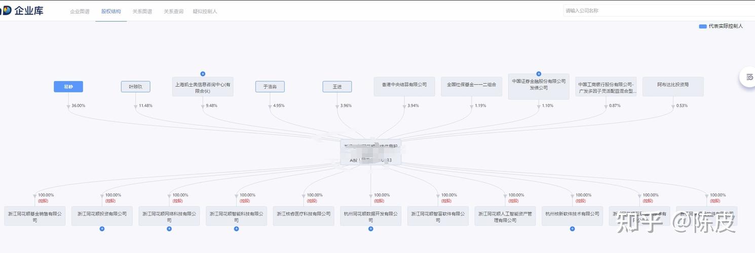This screenshot has width=755, height=253.
Task: Focus the 请输入公司名称 search field
Action: 659,11
